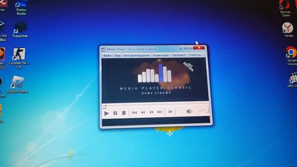Stop playback with the Stop button
Viewport: 297px width, 167px height.
[x=124, y=113]
